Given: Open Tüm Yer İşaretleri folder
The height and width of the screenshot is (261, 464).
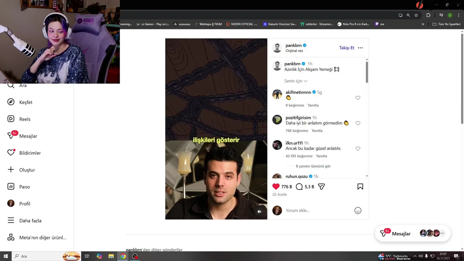Looking at the screenshot, I should point(447,24).
